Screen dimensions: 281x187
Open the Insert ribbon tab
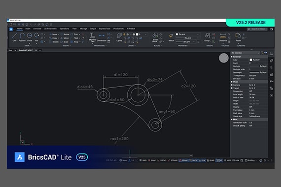tap(28, 29)
